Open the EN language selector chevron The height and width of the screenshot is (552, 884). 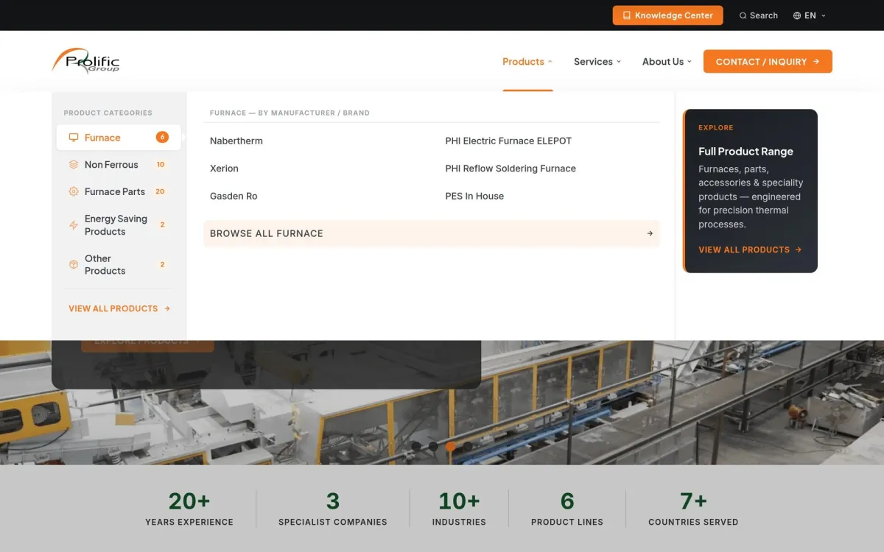(x=824, y=15)
